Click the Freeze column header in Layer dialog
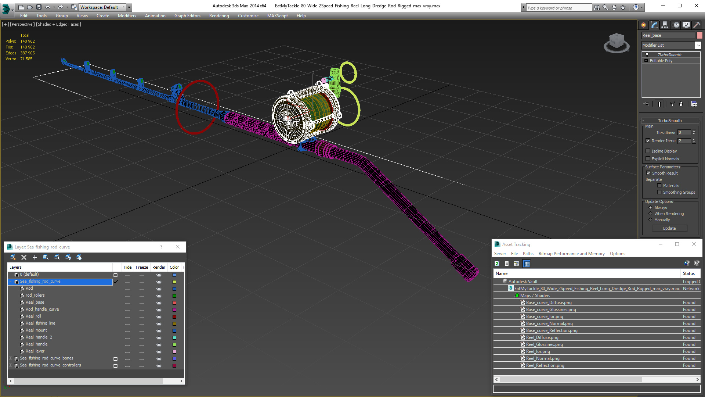Viewport: 705px width, 397px height. click(142, 267)
